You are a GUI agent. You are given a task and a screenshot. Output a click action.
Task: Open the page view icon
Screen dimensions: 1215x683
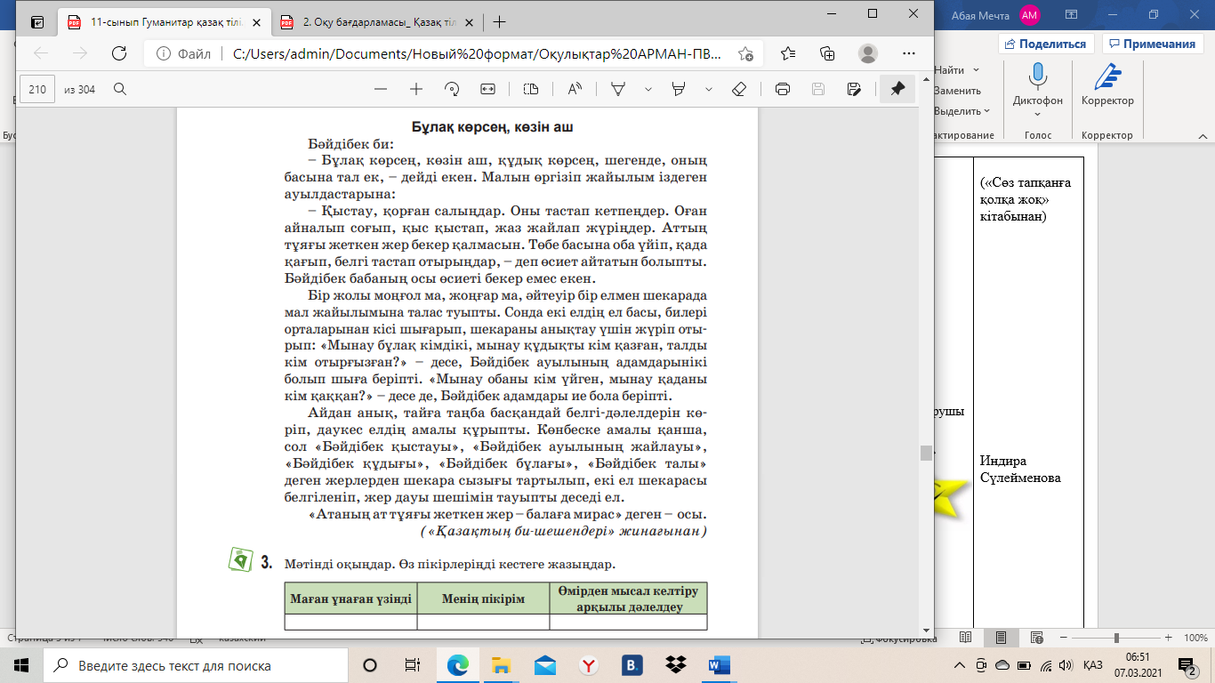point(531,89)
